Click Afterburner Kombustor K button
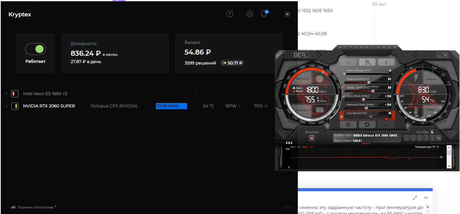460x214 pixels. pos(348,62)
